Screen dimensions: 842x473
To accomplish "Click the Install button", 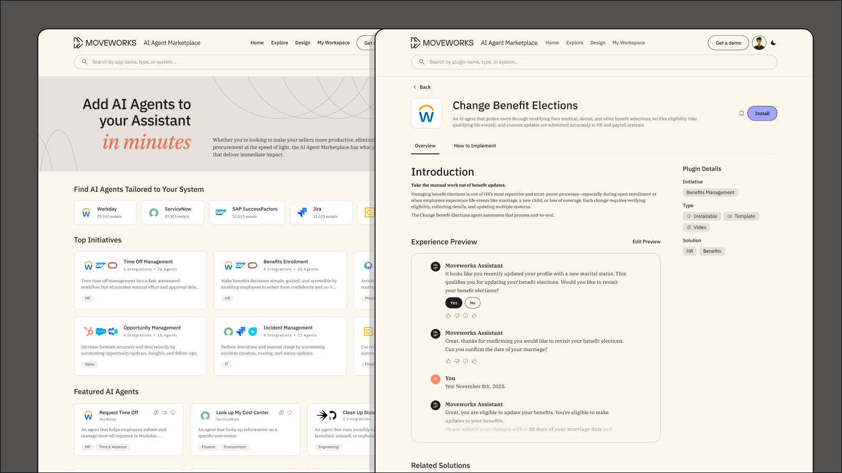I will coord(762,113).
